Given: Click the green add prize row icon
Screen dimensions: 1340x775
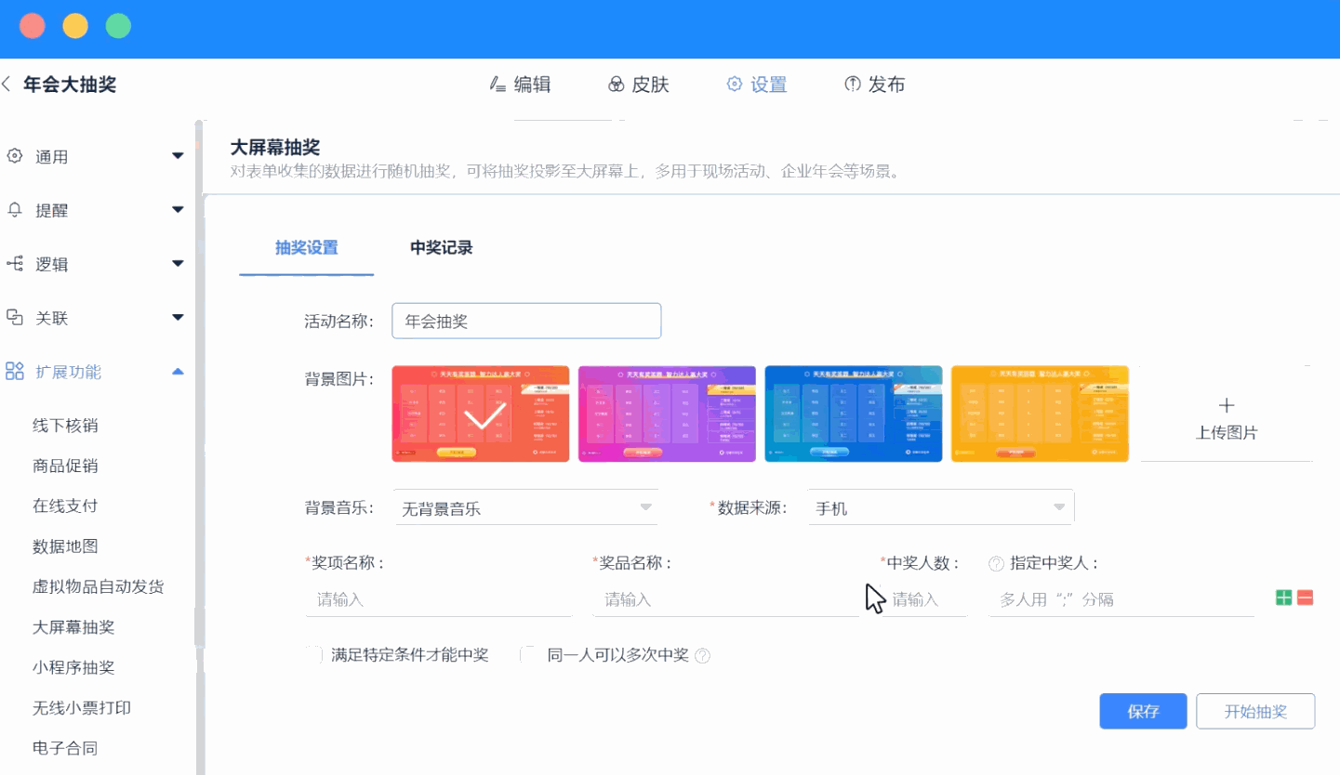Looking at the screenshot, I should coord(1284,598).
